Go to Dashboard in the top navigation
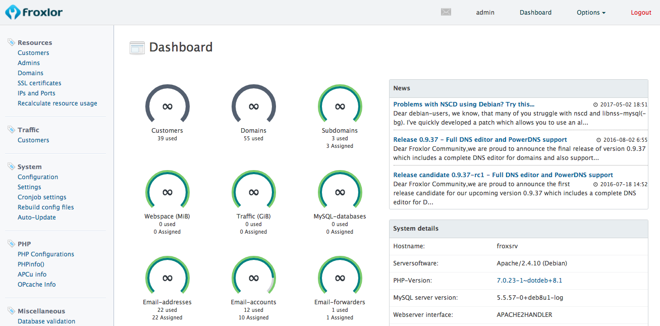This screenshot has width=660, height=326. tap(536, 13)
